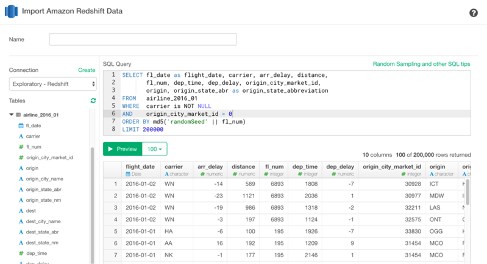The width and height of the screenshot is (487, 264).
Task: Click the fl_num numeric hash icon
Action: pyautogui.click(x=21, y=147)
